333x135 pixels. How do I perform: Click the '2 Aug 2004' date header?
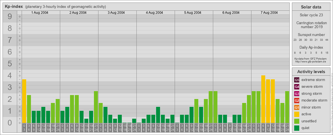point(78,13)
